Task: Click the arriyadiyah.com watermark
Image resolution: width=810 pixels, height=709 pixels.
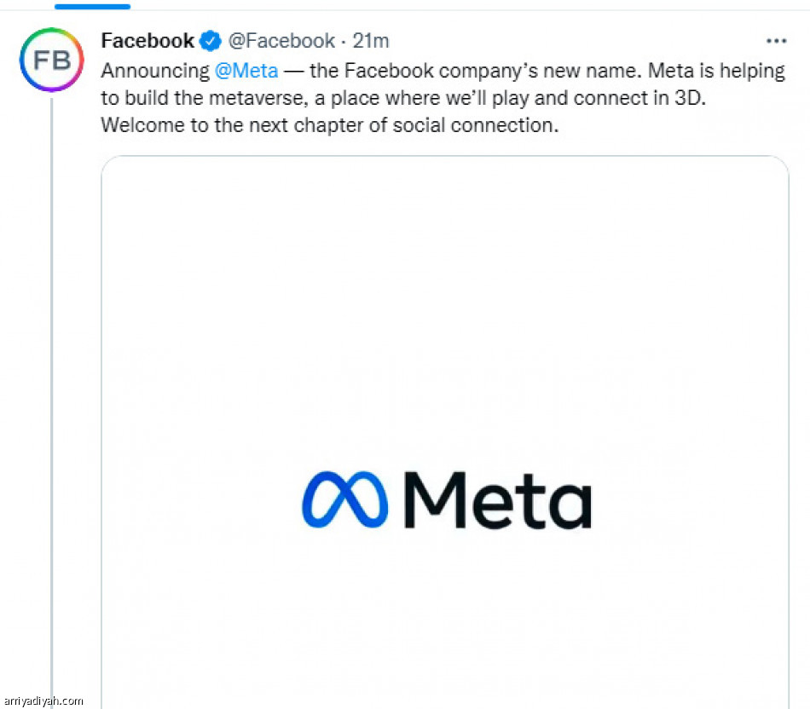Action: coord(43,700)
